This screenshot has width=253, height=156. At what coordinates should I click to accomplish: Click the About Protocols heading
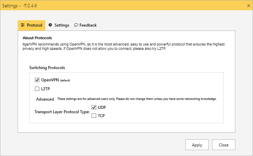(x=37, y=38)
